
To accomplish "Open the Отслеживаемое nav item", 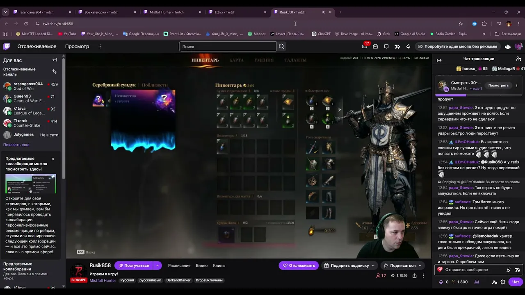I will click(x=37, y=46).
